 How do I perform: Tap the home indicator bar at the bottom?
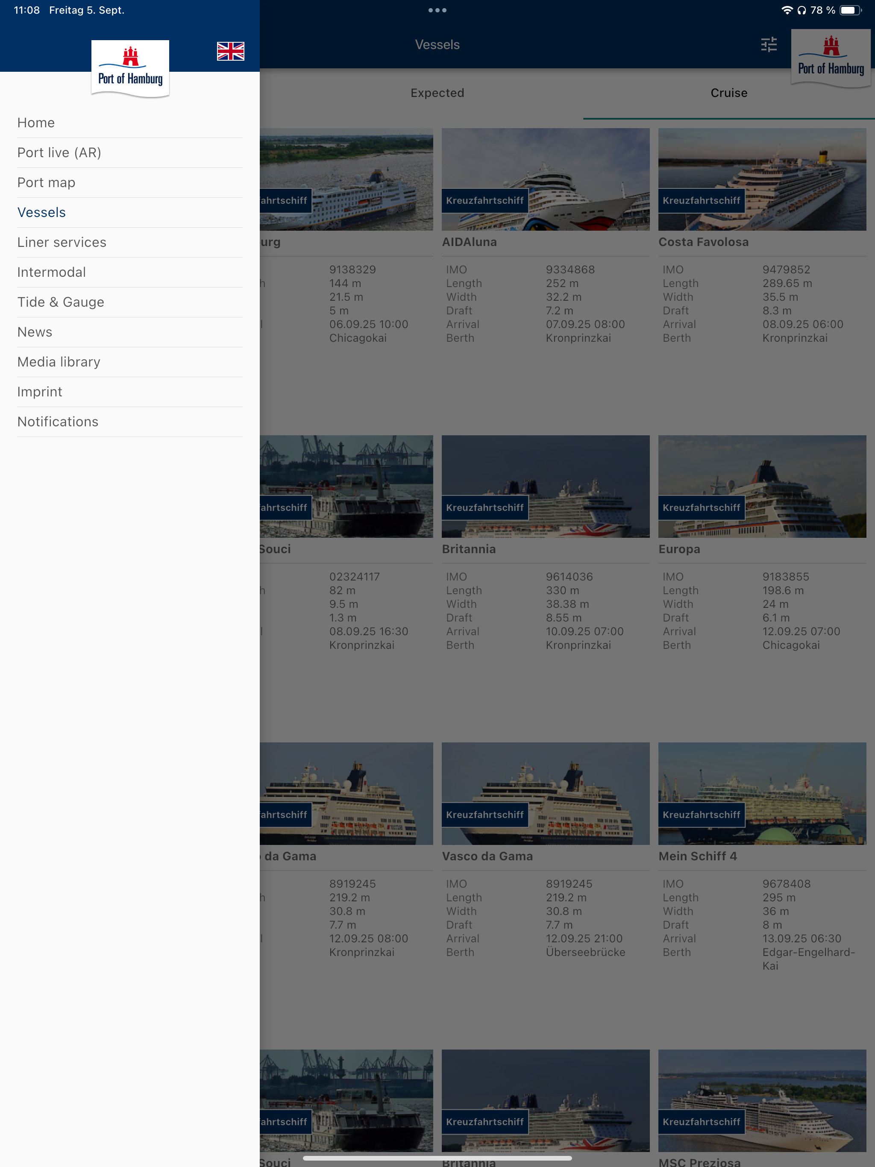pyautogui.click(x=437, y=1158)
